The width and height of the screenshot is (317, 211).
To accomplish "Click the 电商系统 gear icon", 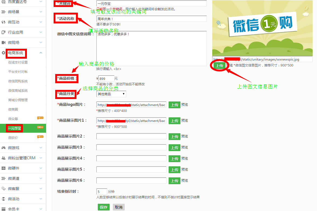I will coord(4,53).
